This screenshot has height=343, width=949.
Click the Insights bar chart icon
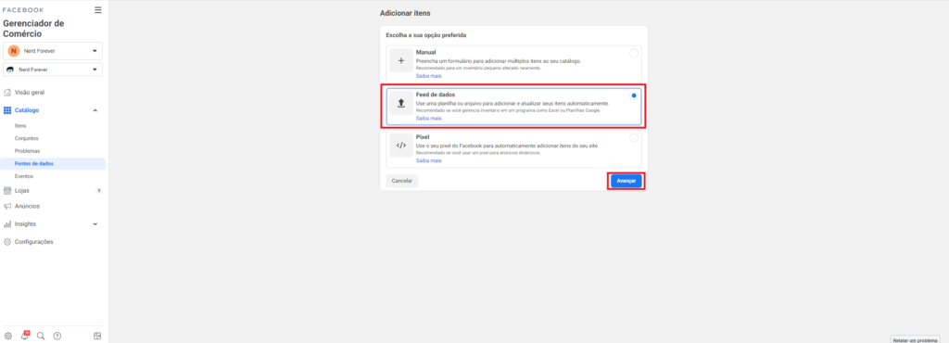[x=7, y=223]
